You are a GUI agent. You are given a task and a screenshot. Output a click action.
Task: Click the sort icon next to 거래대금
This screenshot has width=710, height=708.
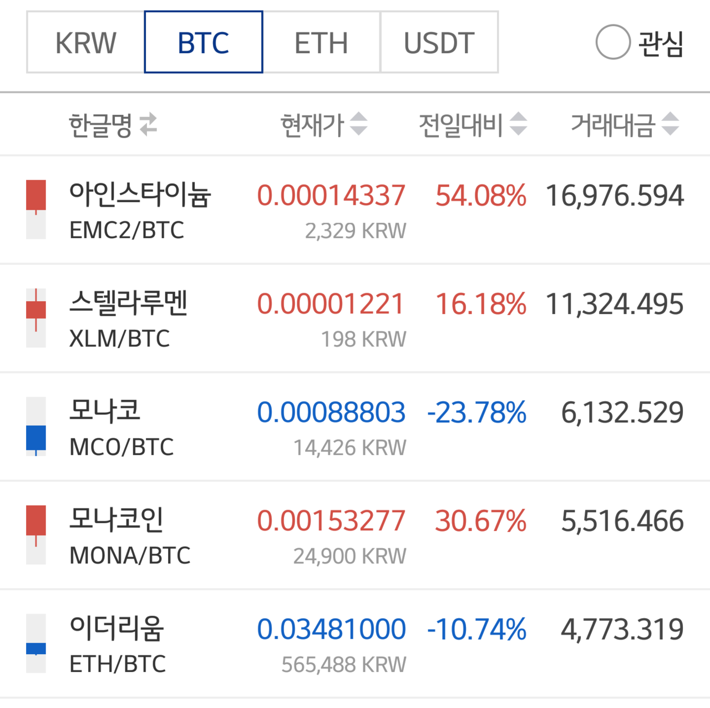(x=671, y=124)
